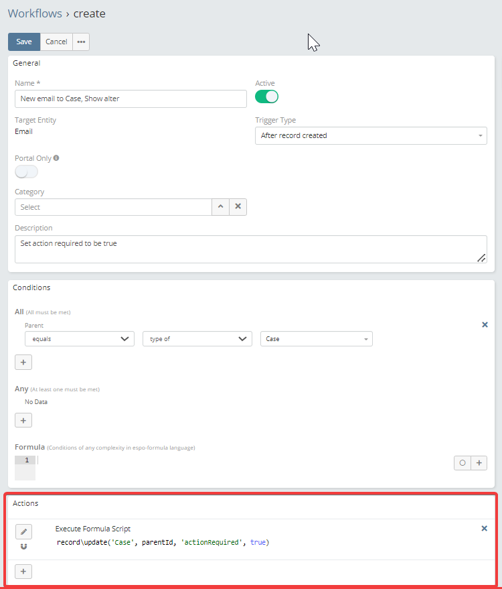This screenshot has width=502, height=589.
Task: Add a new action with plus button
Action: pyautogui.click(x=23, y=572)
